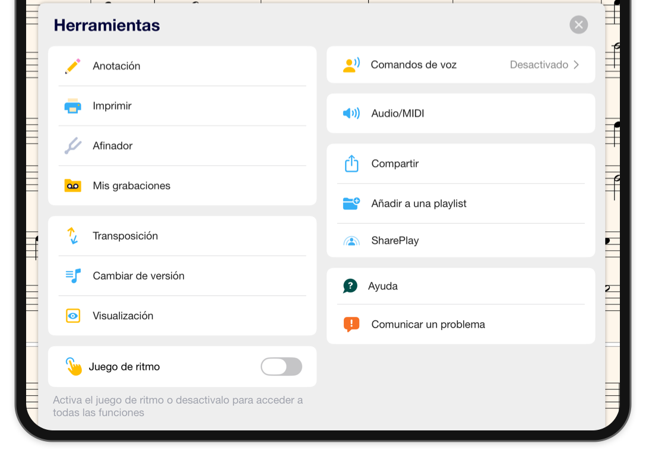Open Transposición settings
Image resolution: width=646 pixels, height=453 pixels.
click(x=182, y=235)
